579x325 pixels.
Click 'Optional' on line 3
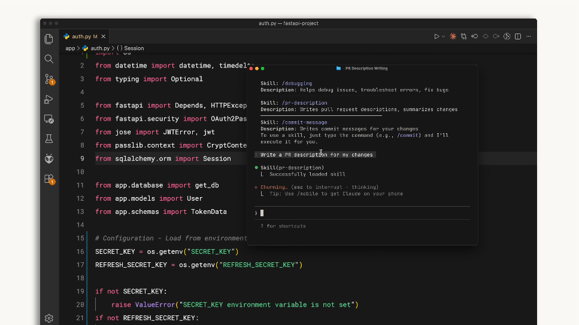coord(186,79)
